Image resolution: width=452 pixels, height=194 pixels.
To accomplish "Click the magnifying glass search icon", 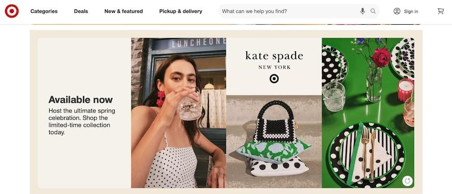I will point(373,11).
